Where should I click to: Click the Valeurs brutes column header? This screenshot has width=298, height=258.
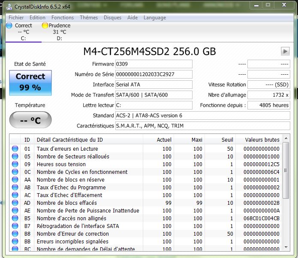(x=259, y=140)
